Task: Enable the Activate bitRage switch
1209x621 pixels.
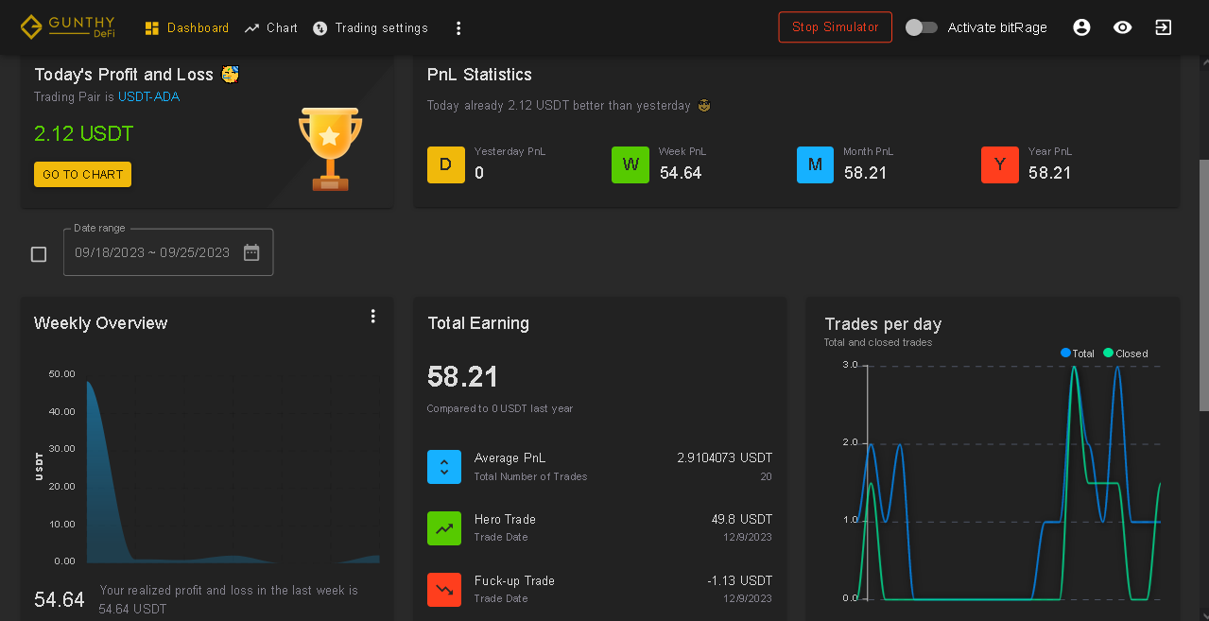Action: (x=921, y=27)
